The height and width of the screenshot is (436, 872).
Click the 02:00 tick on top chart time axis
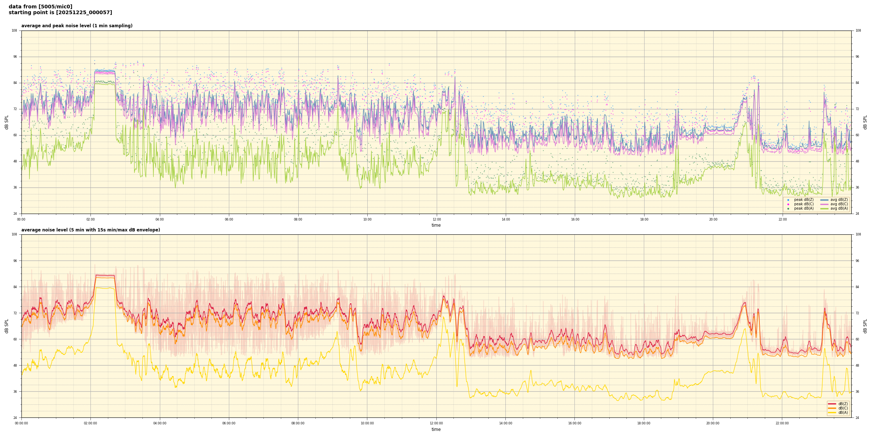pos(90,219)
